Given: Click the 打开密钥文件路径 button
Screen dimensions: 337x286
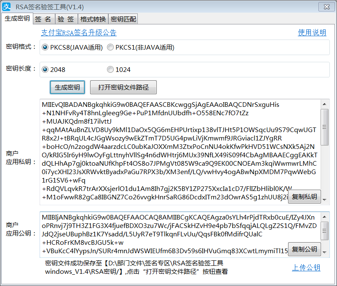Looking at the screenshot, I should 123,87.
